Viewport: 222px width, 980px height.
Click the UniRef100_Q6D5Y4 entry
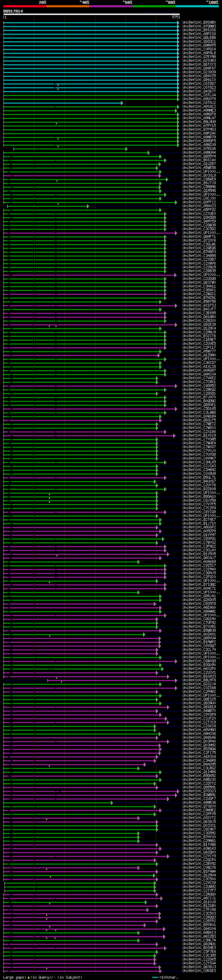(199, 156)
